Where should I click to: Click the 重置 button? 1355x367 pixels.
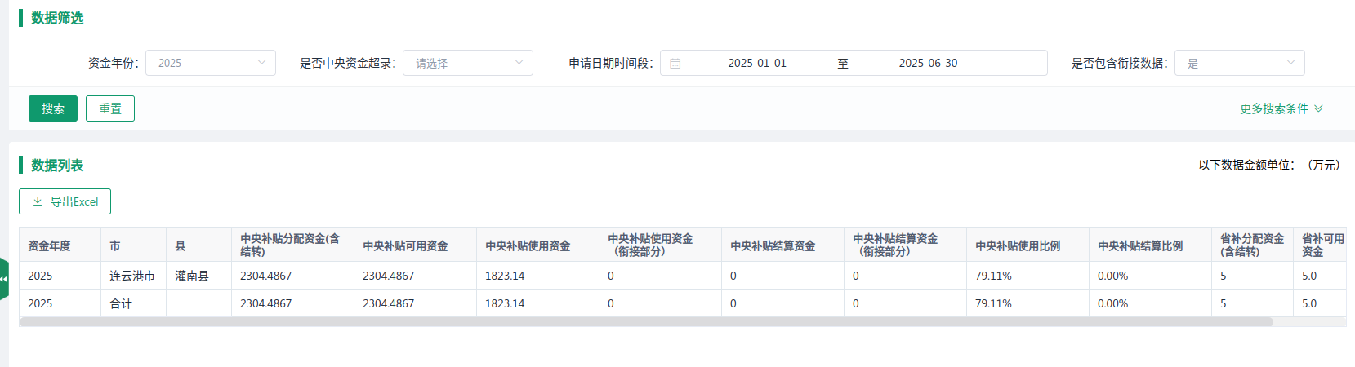coord(110,108)
